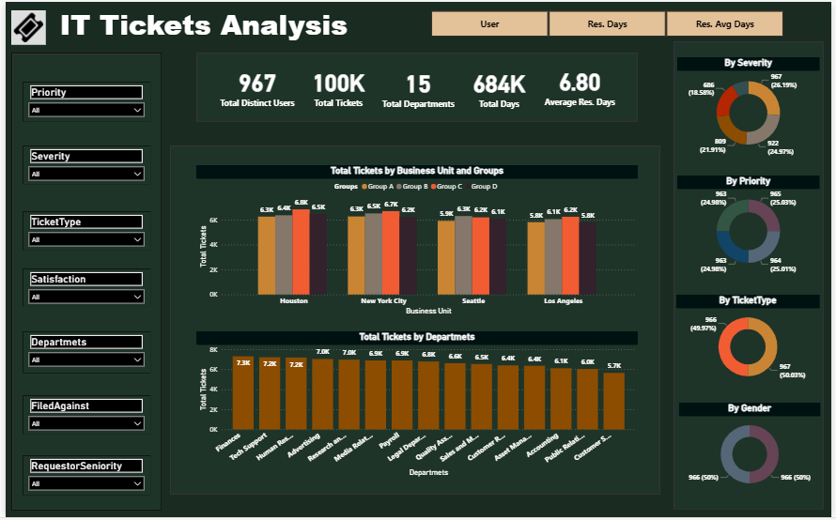Open the RequestorSeniority dropdown
The width and height of the screenshot is (836, 520).
point(85,484)
